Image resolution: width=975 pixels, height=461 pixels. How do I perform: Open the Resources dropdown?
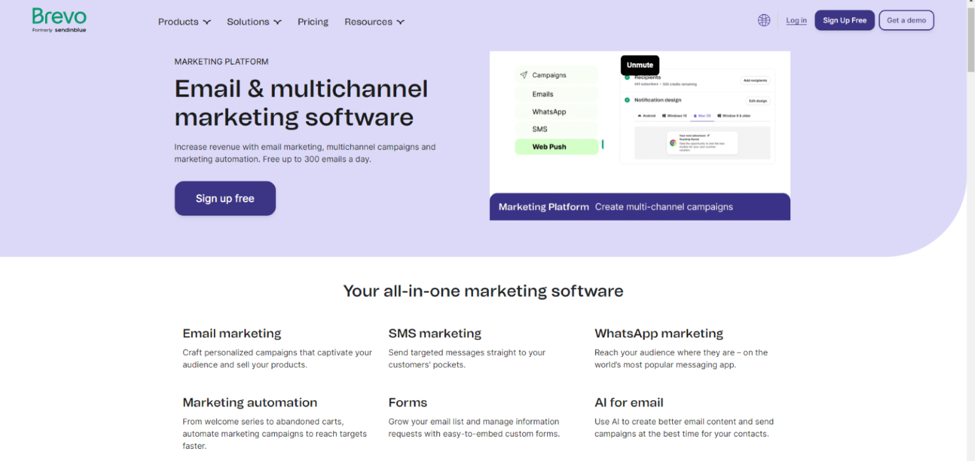pyautogui.click(x=374, y=21)
